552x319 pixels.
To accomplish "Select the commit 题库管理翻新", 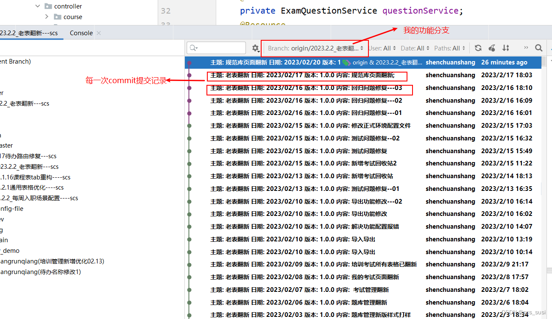I will [363, 302].
